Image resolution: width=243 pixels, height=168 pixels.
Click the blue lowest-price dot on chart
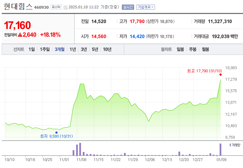coord(57,132)
